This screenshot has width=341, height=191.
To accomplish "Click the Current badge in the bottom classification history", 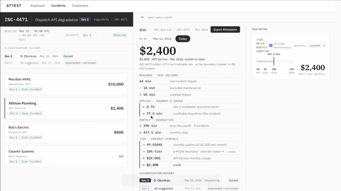I will tap(233, 180).
